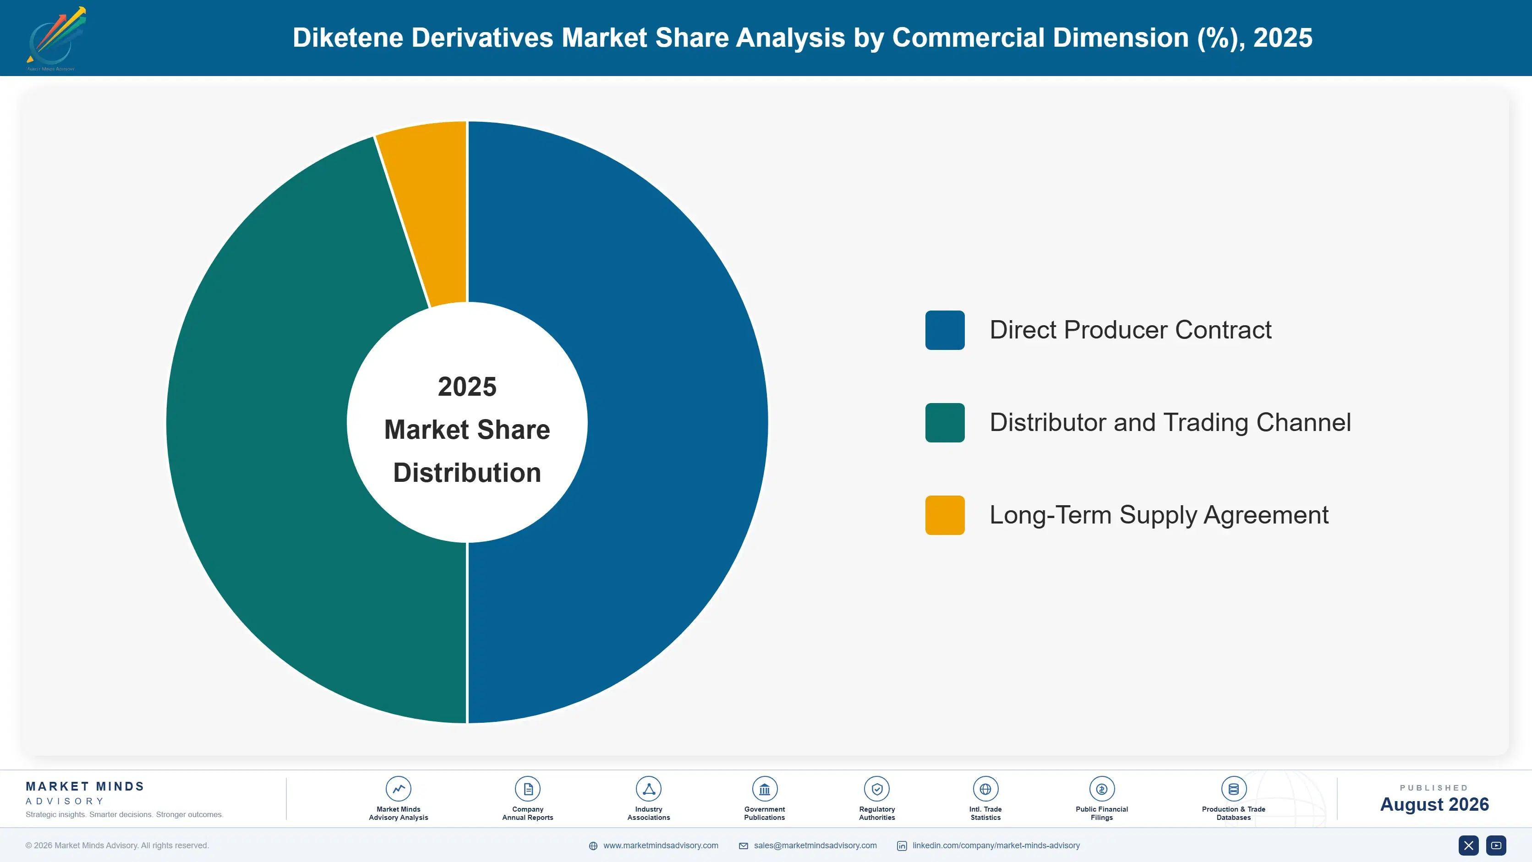The image size is (1532, 862).
Task: Click the copyright notice in footer
Action: point(117,846)
